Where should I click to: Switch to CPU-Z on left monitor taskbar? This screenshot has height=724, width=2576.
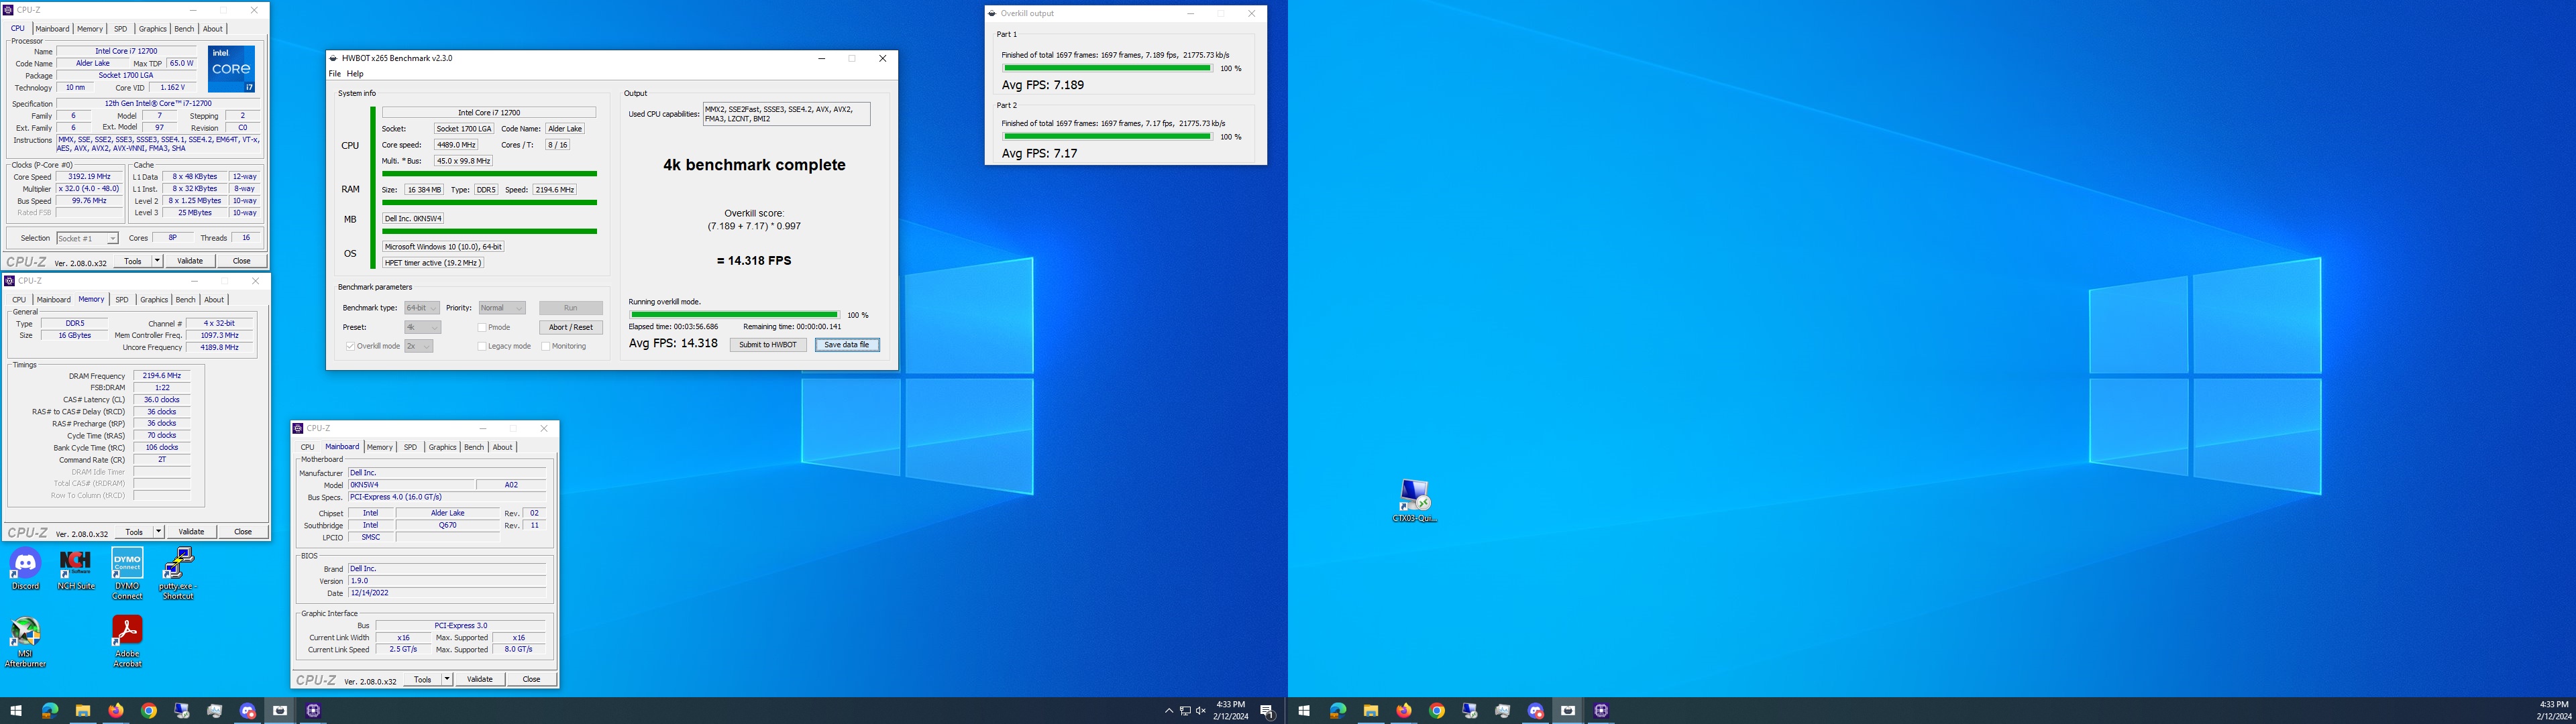click(x=313, y=711)
